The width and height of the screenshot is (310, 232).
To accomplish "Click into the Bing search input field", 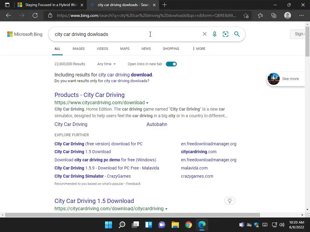I will (x=127, y=34).
